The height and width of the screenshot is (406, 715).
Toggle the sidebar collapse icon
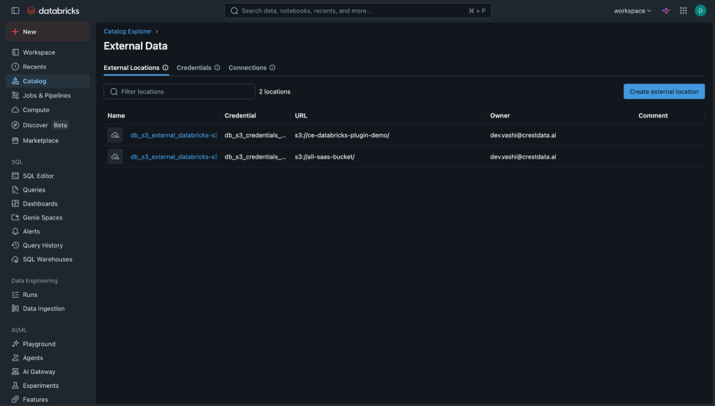pyautogui.click(x=15, y=10)
